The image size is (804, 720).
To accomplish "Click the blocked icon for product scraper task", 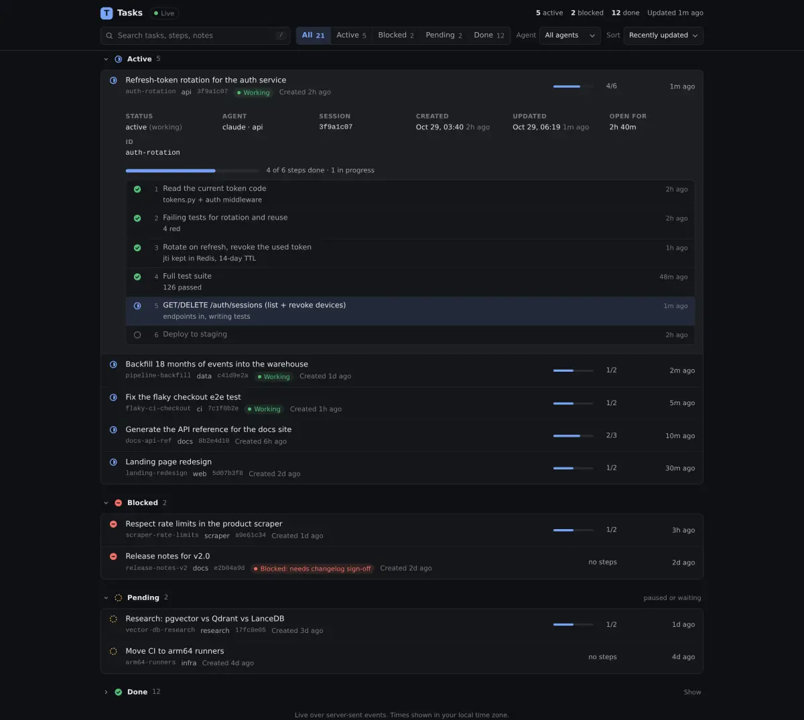I will pyautogui.click(x=113, y=524).
